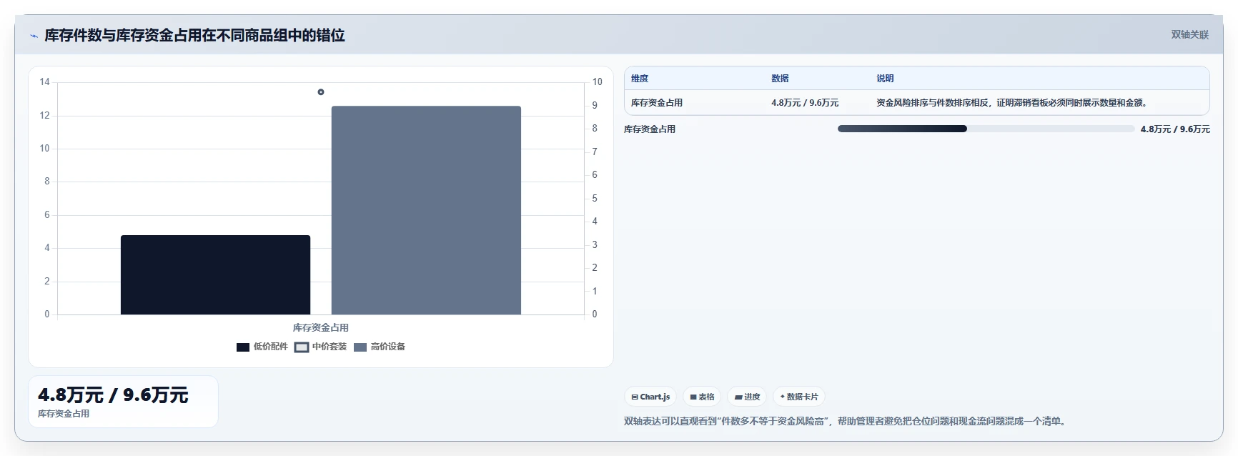Toggle the 低价配件 legend item
The image size is (1238, 456).
[262, 347]
